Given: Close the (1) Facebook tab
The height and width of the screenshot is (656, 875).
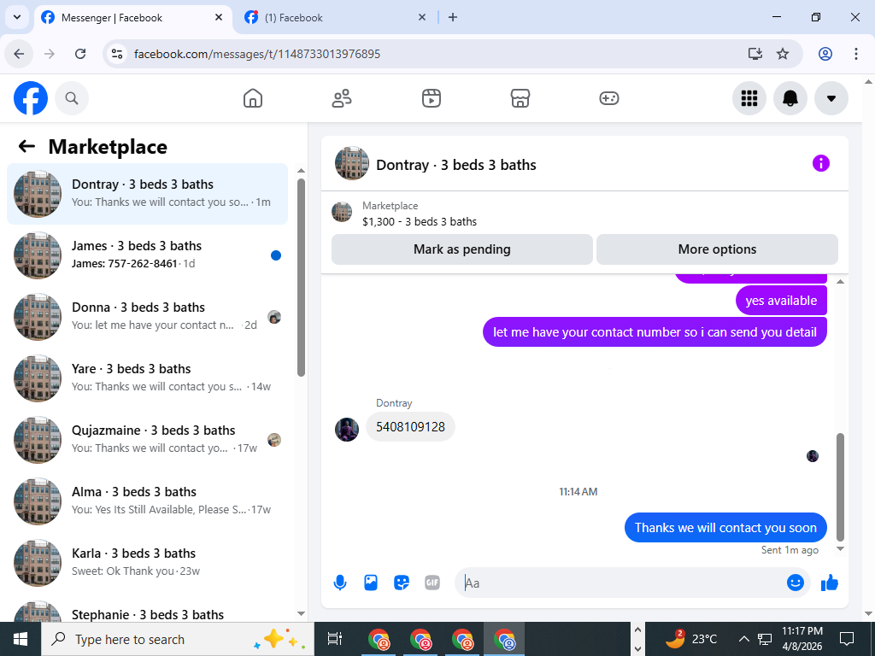Looking at the screenshot, I should point(422,17).
